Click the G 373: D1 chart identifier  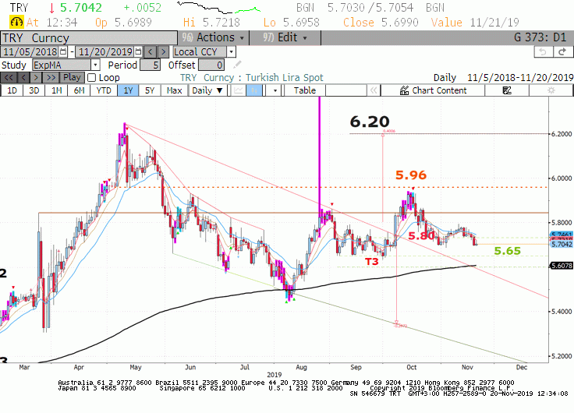[x=540, y=37]
